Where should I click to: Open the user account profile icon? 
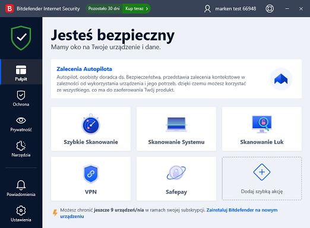coord(207,9)
